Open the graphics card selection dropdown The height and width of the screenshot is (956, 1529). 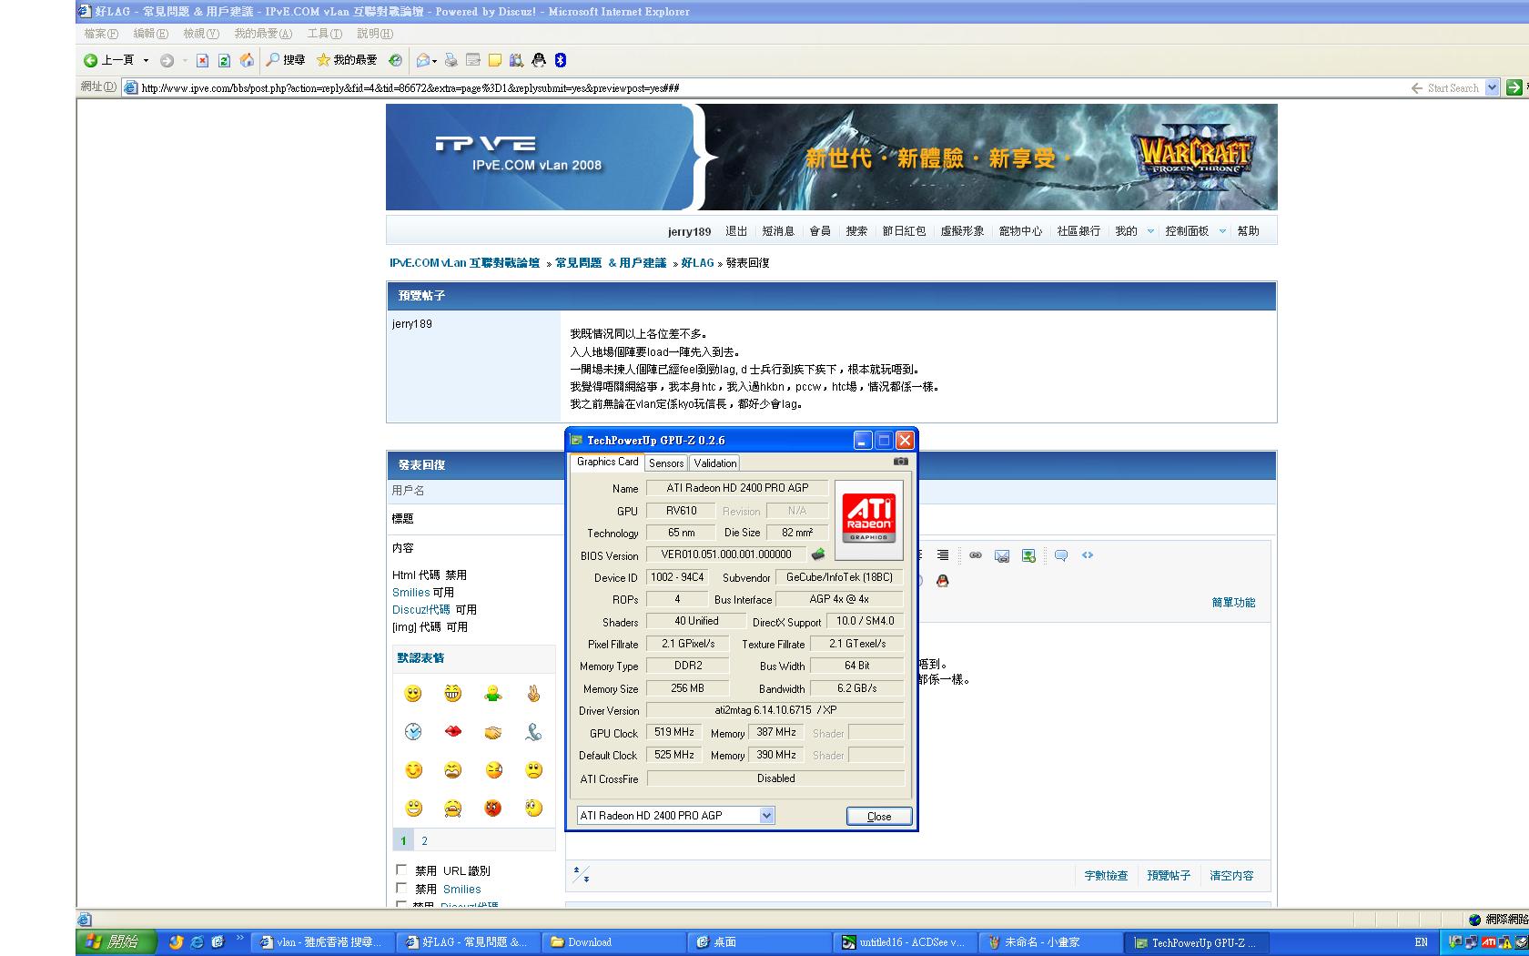coord(766,816)
